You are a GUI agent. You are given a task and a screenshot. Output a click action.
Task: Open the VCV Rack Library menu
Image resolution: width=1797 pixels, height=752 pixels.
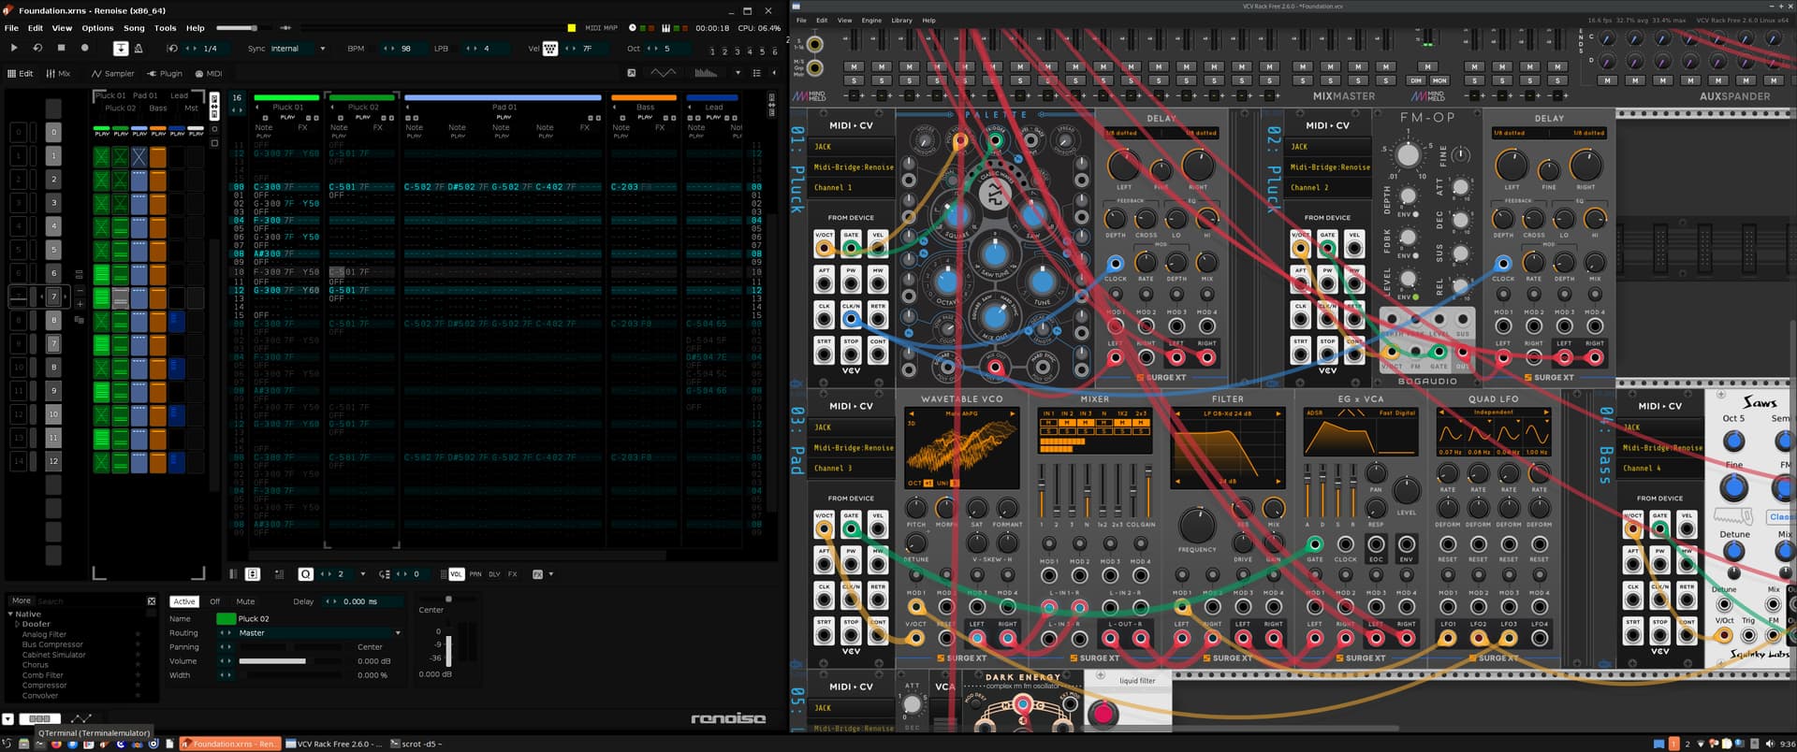pyautogui.click(x=901, y=20)
